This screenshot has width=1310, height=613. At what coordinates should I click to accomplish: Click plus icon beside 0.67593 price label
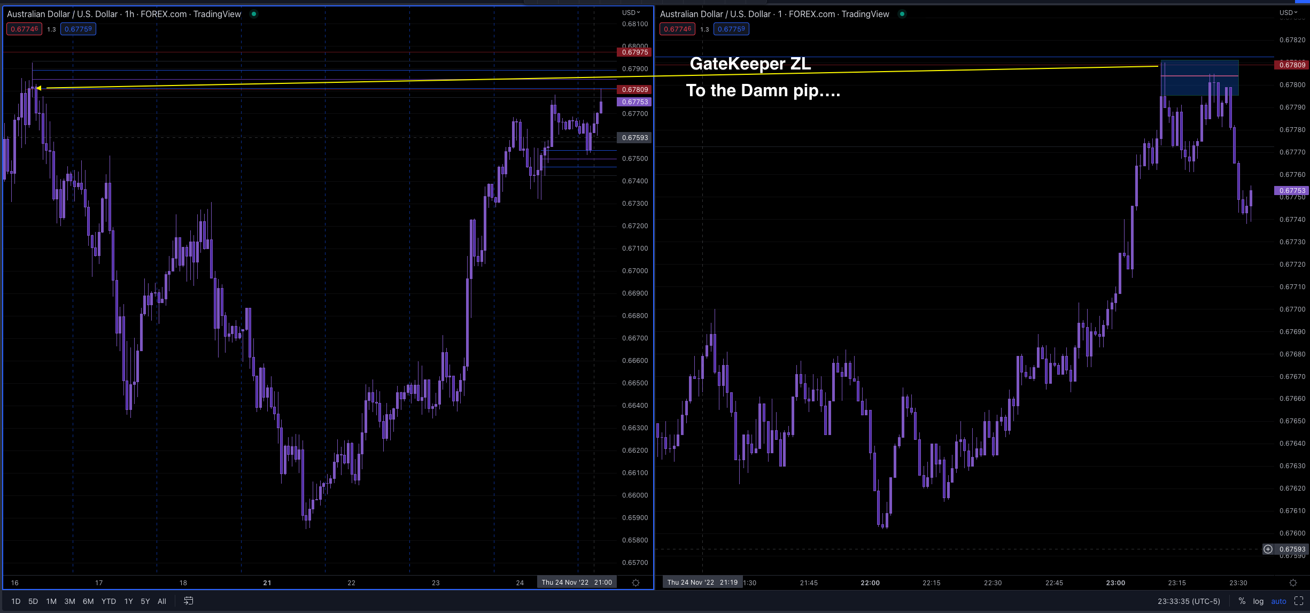(1268, 549)
